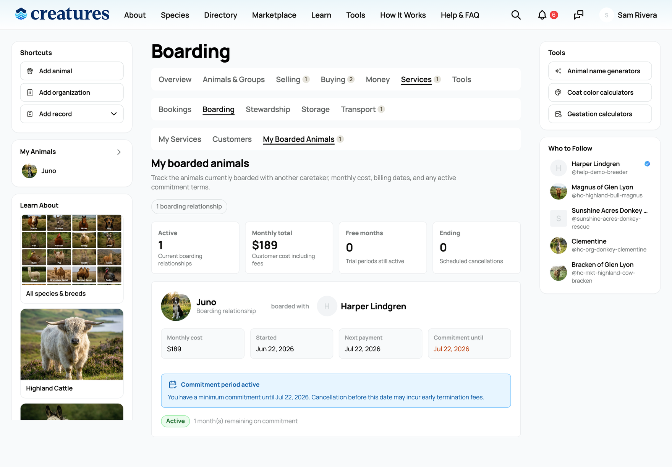The height and width of the screenshot is (467, 672).
Task: Open the Customers tab
Action: coord(232,139)
